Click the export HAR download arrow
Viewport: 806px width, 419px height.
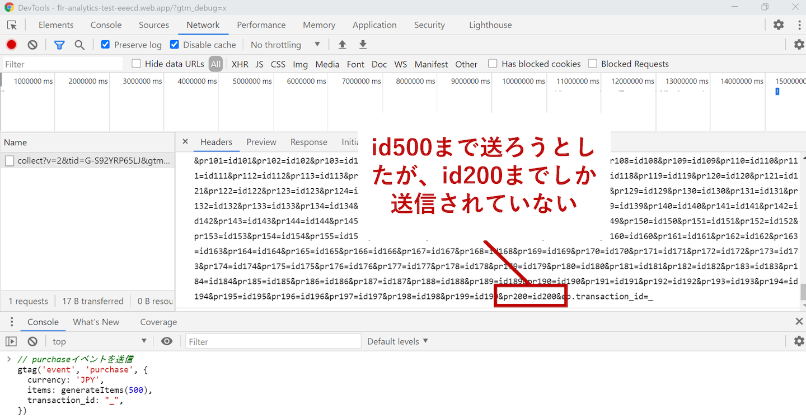363,45
